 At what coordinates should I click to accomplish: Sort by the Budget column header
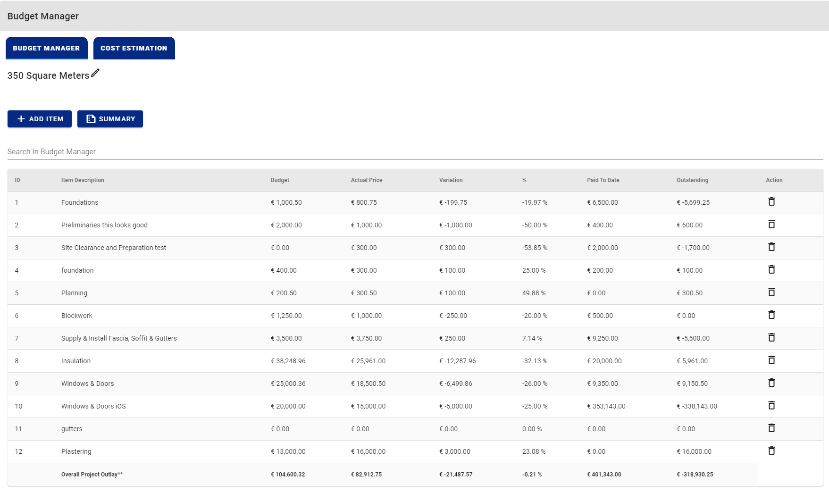(x=280, y=180)
